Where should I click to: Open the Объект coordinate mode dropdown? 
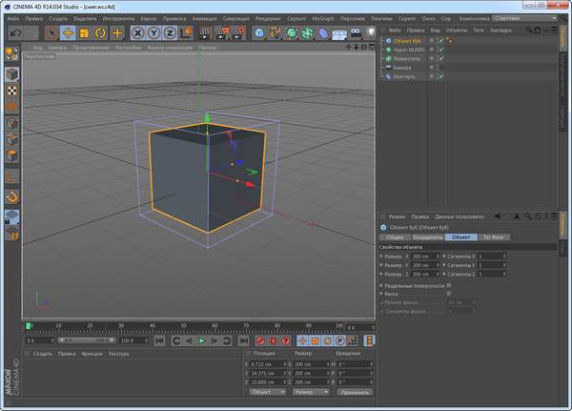[x=267, y=392]
